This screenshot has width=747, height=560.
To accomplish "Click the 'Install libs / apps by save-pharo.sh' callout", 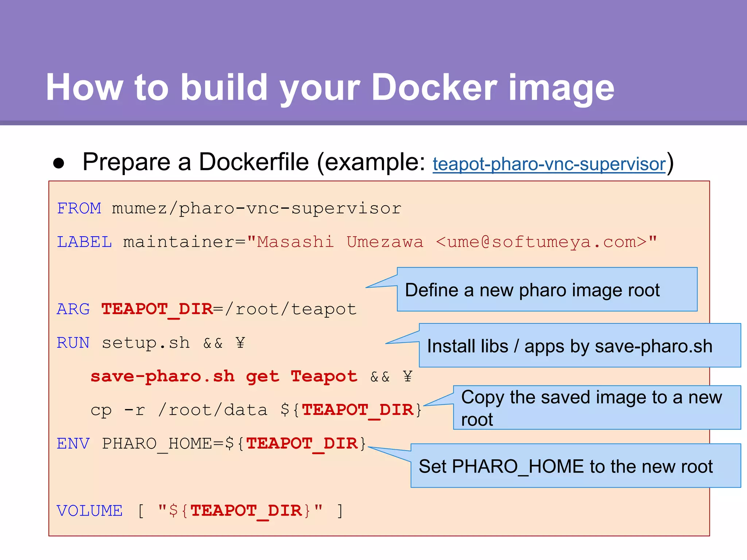I will 580,345.
